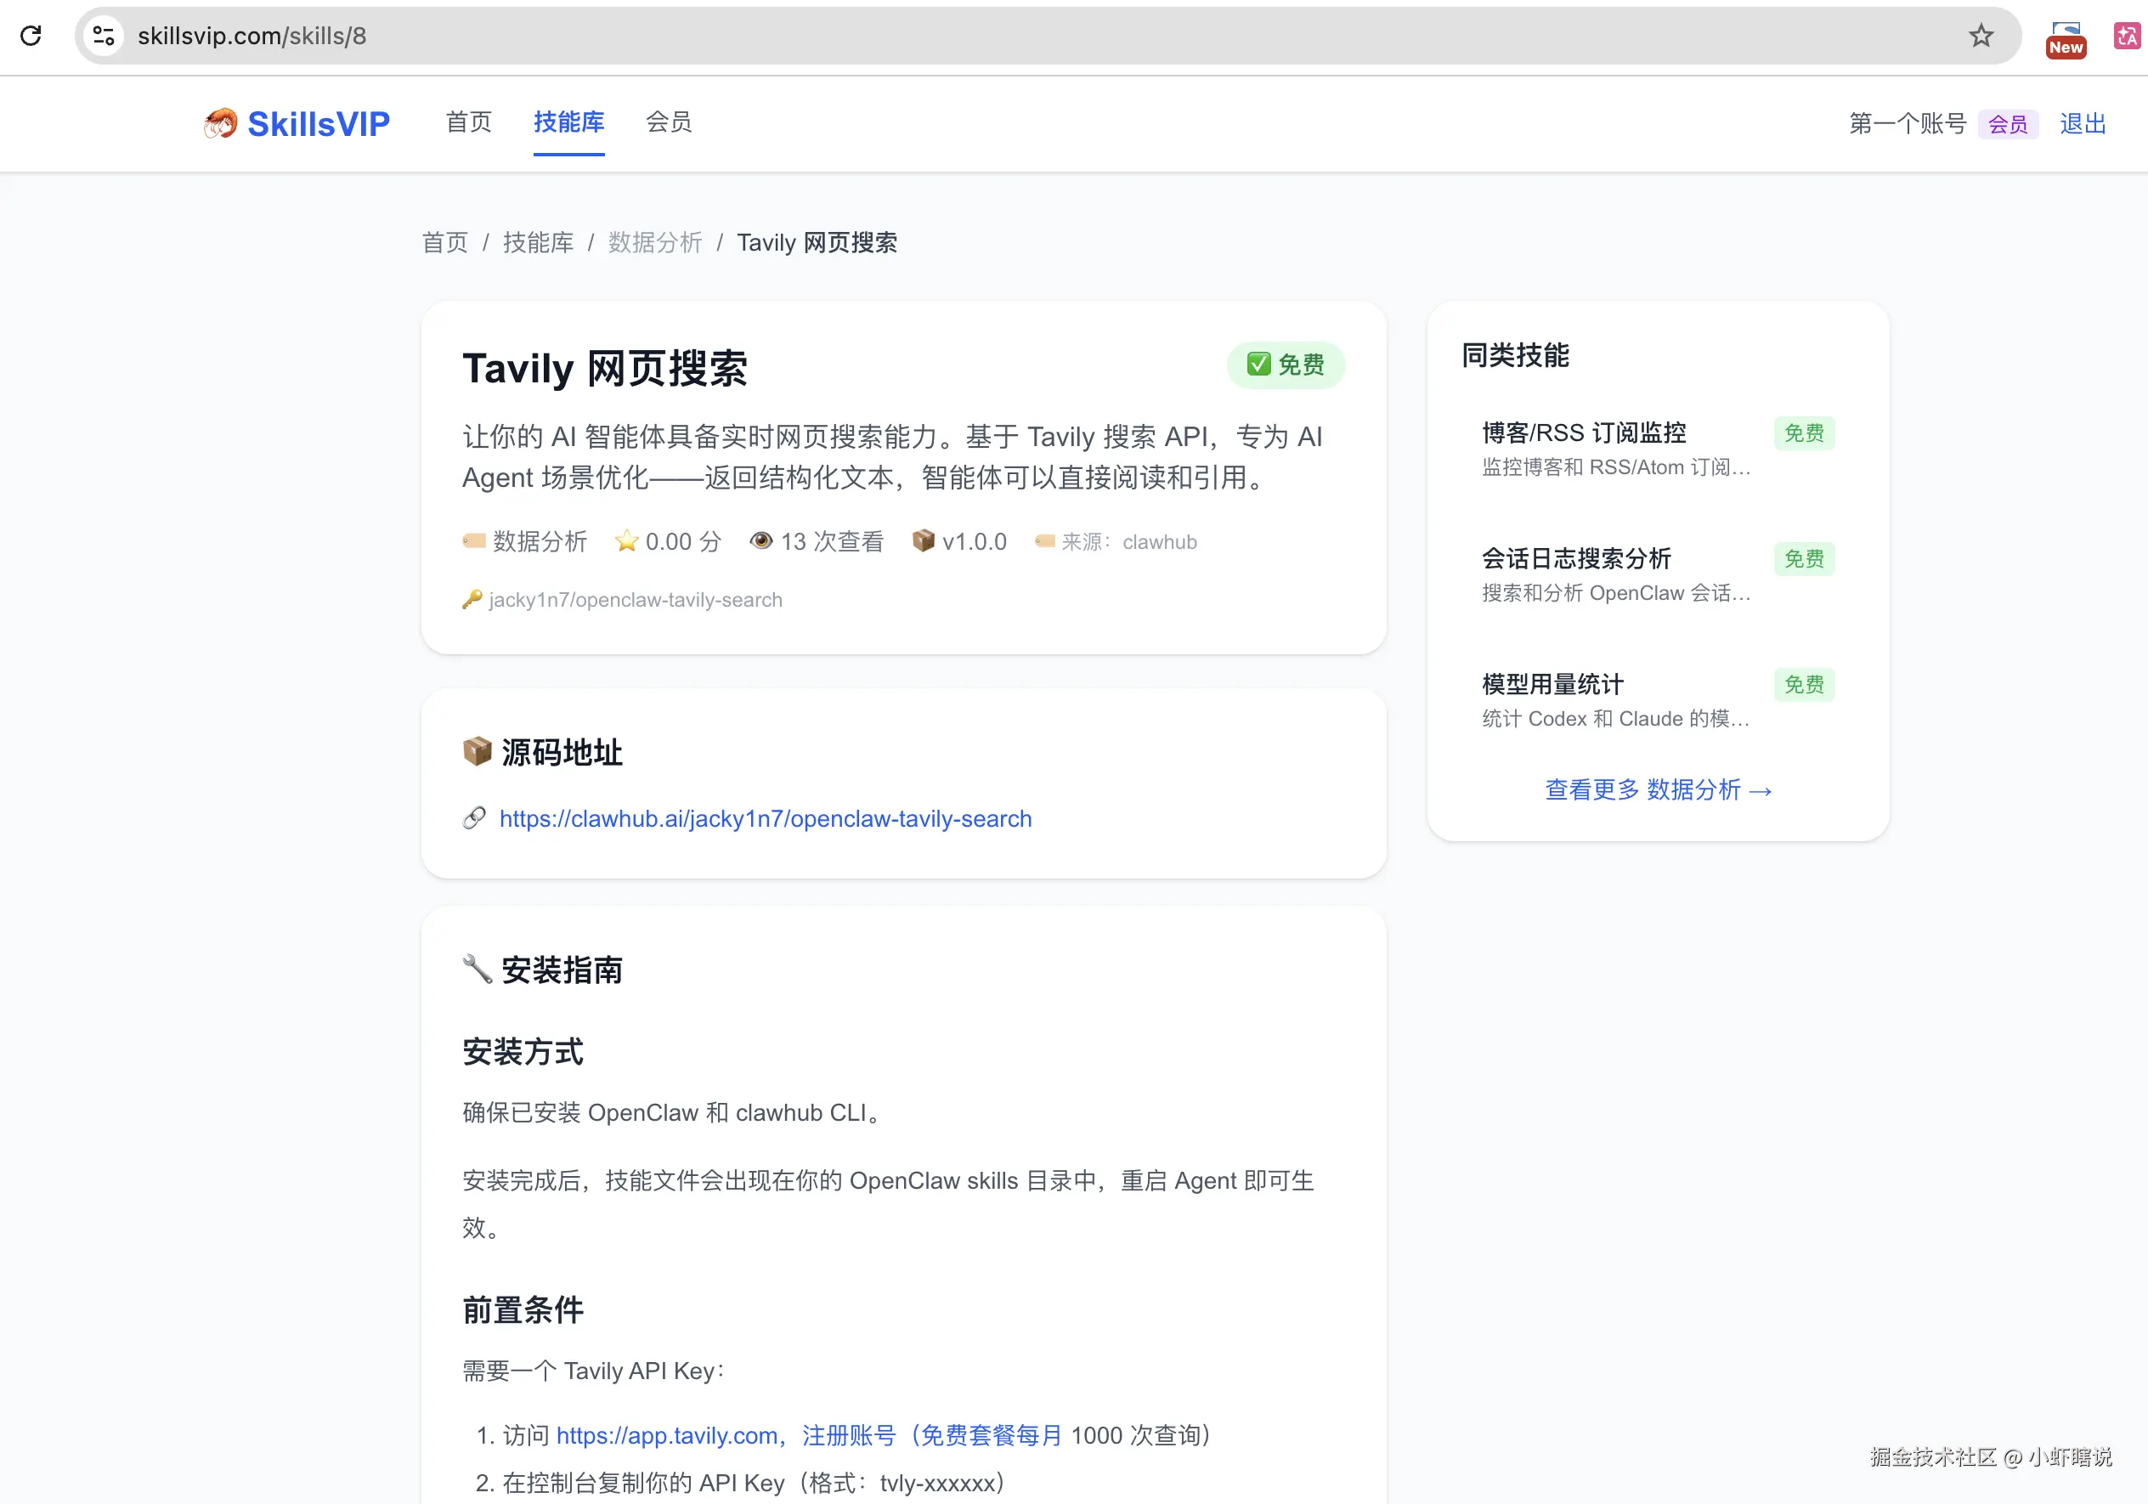Click the SkillsVIP shrimp logo
The width and height of the screenshot is (2148, 1504).
coord(221,122)
